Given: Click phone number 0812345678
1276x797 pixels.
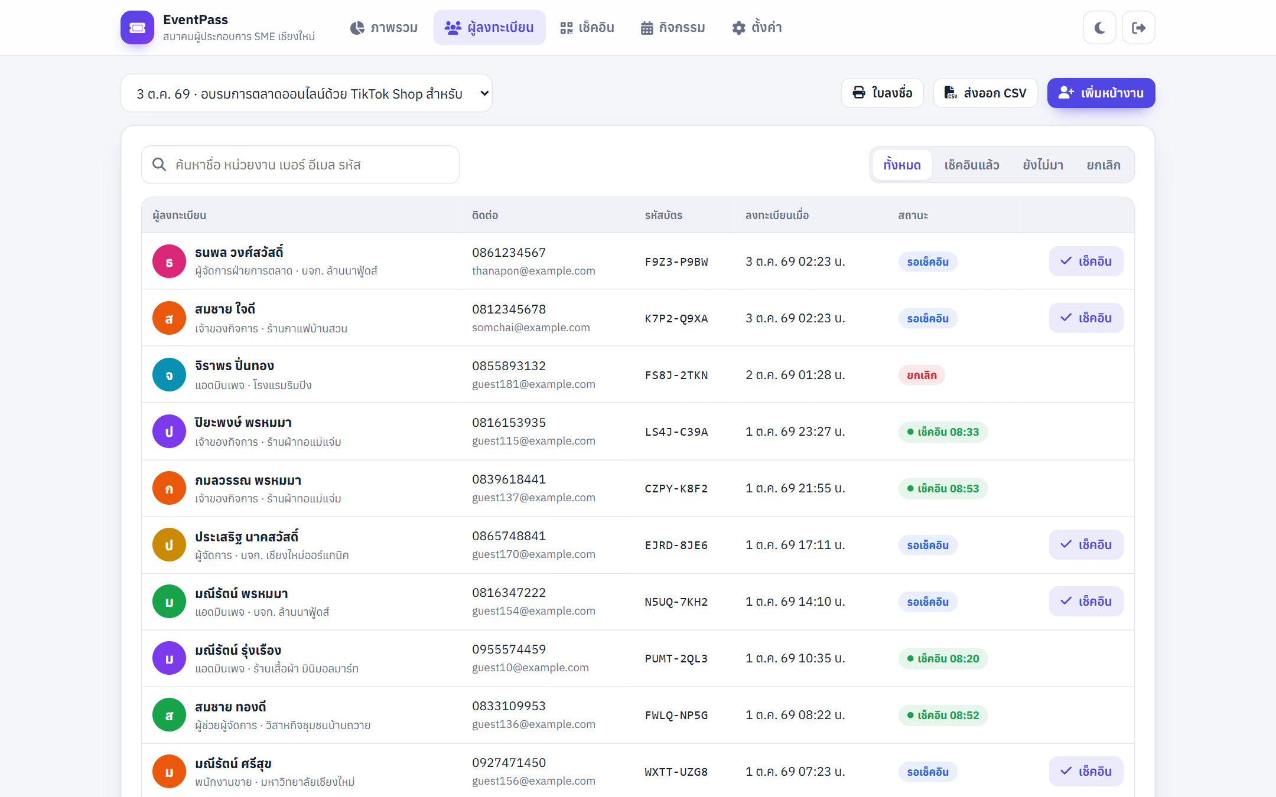Looking at the screenshot, I should point(509,309).
